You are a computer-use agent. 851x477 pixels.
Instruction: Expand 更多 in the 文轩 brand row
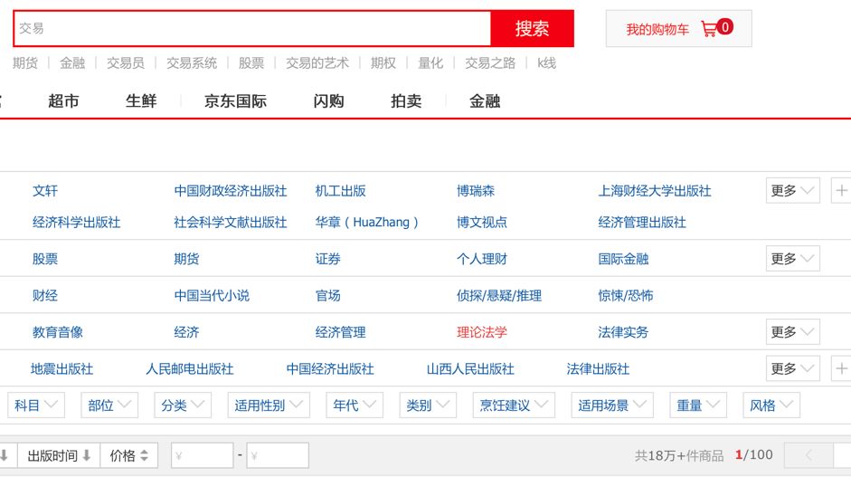pos(792,191)
